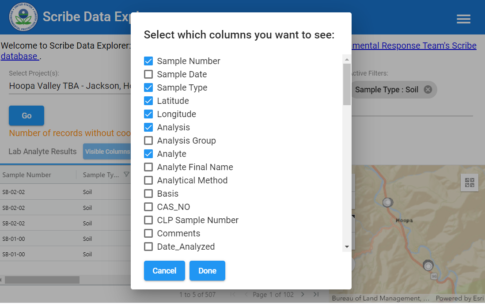
Task: Check the Analytical Method column
Action: pyautogui.click(x=148, y=180)
